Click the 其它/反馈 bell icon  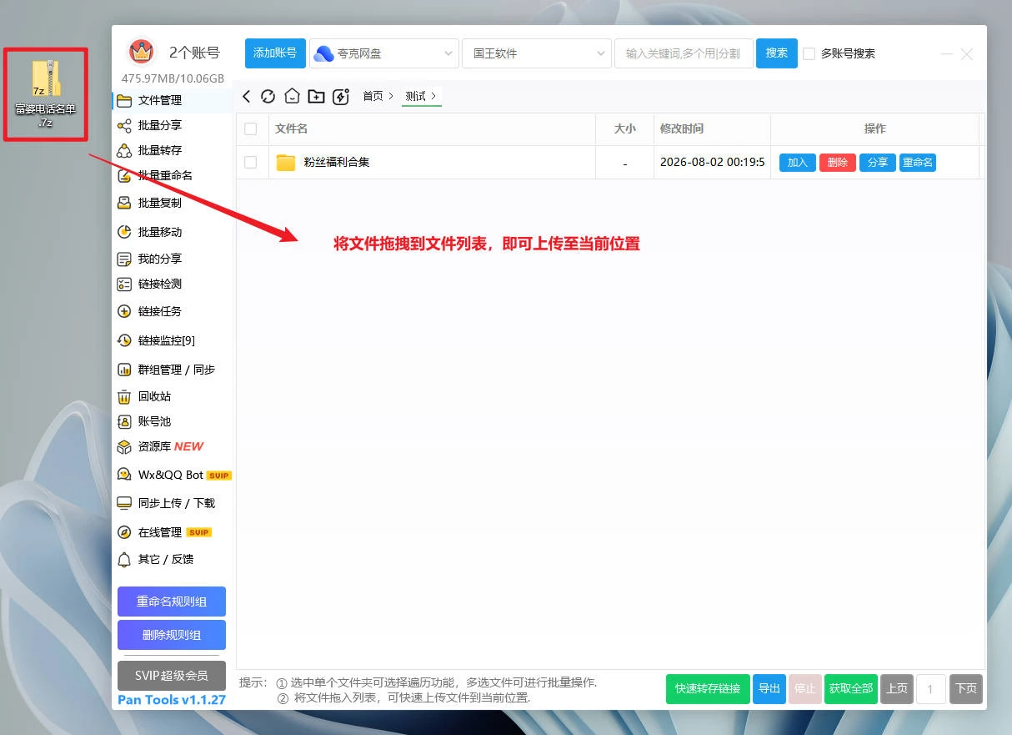[124, 560]
